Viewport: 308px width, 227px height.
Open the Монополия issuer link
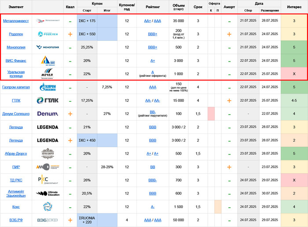tap(16, 47)
